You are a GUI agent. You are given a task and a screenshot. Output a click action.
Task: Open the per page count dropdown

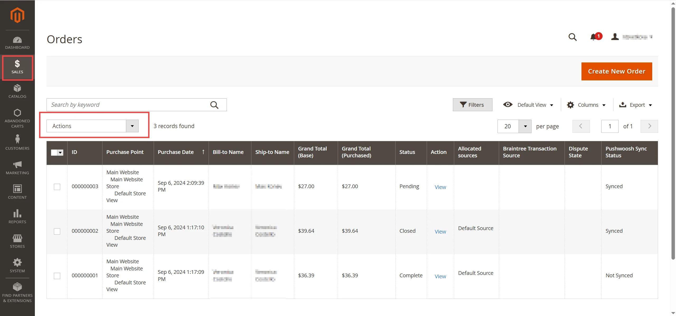click(x=525, y=127)
